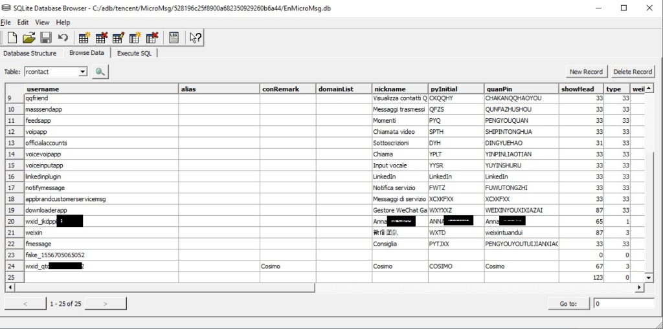663x329 pixels.
Task: Click the 'Cosimo' conRemark cell
Action: [287, 266]
